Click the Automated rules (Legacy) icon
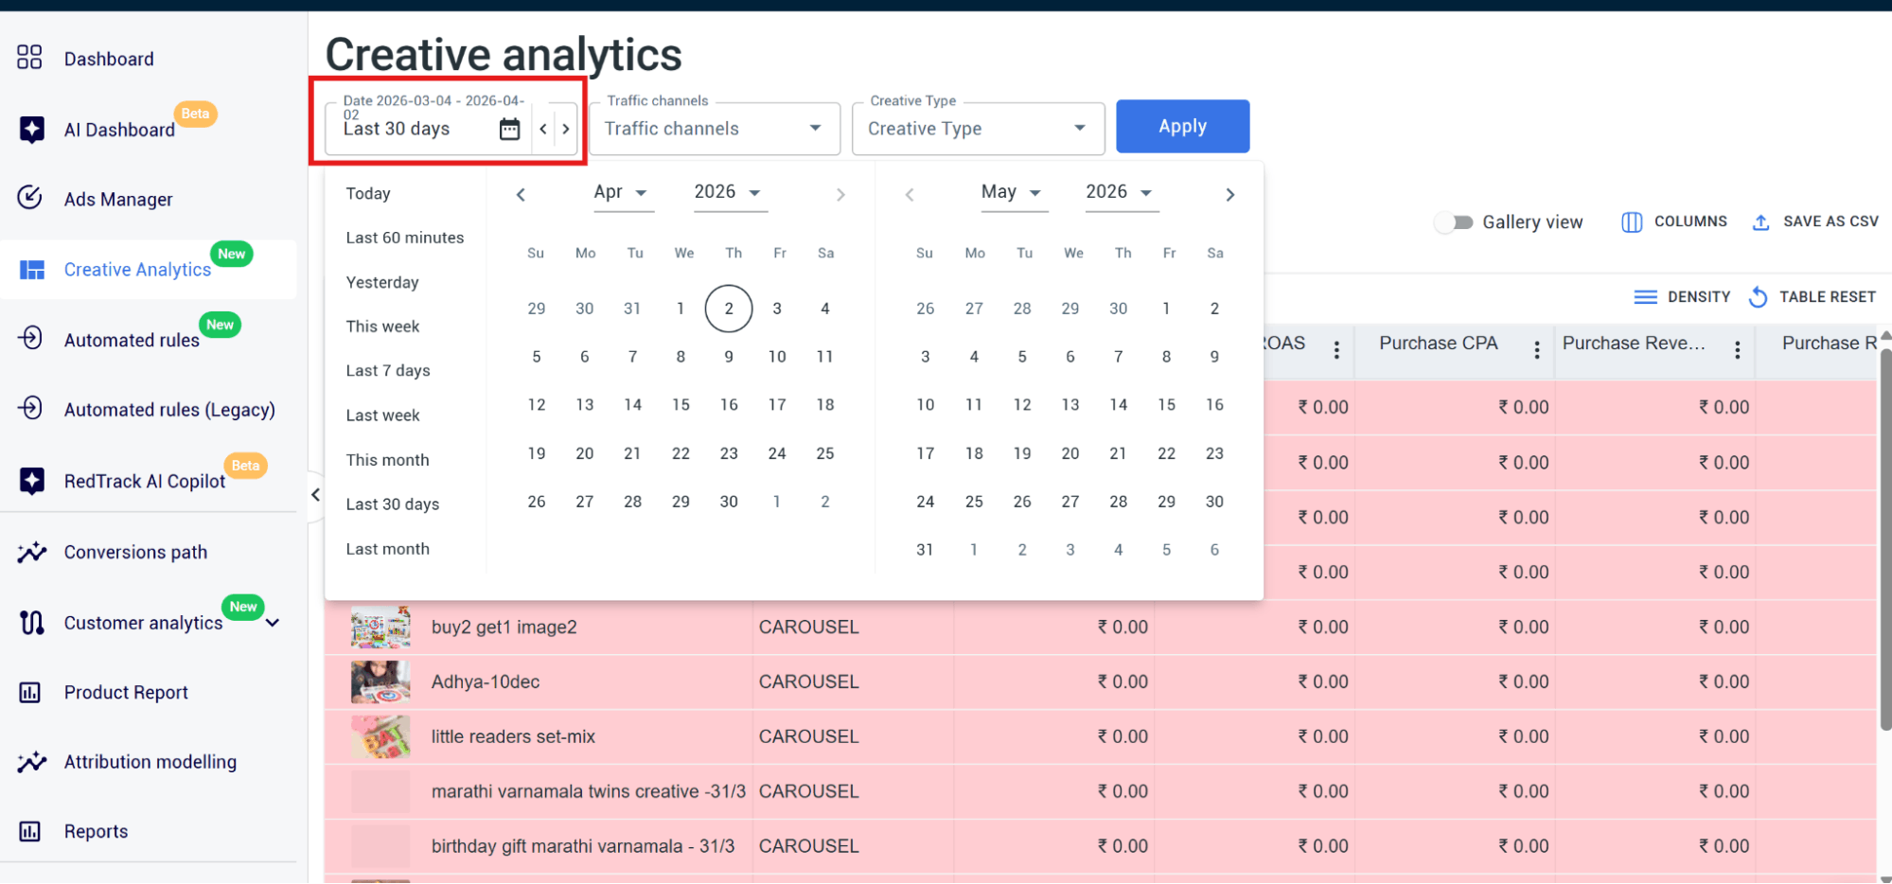The width and height of the screenshot is (1892, 884). [30, 408]
